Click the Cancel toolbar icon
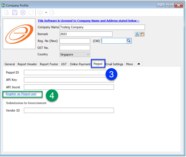Viewport: 186px width, 157px height. (x=23, y=13)
